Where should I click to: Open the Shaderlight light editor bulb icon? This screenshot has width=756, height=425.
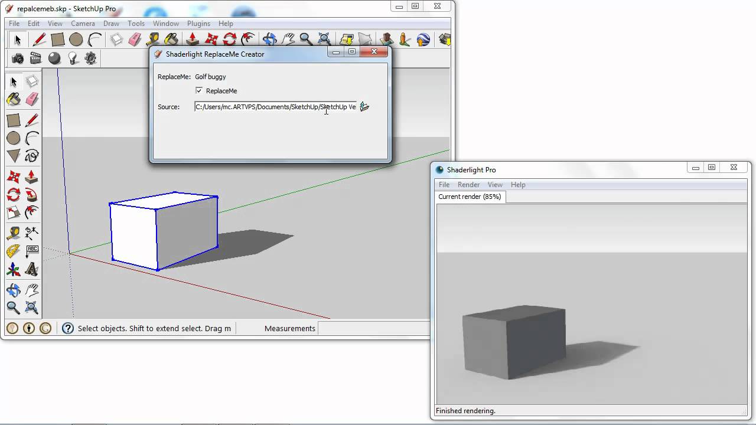(x=73, y=58)
